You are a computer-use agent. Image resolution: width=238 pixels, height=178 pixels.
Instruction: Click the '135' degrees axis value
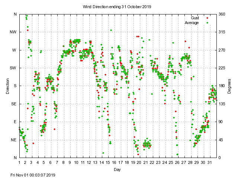click(222, 104)
